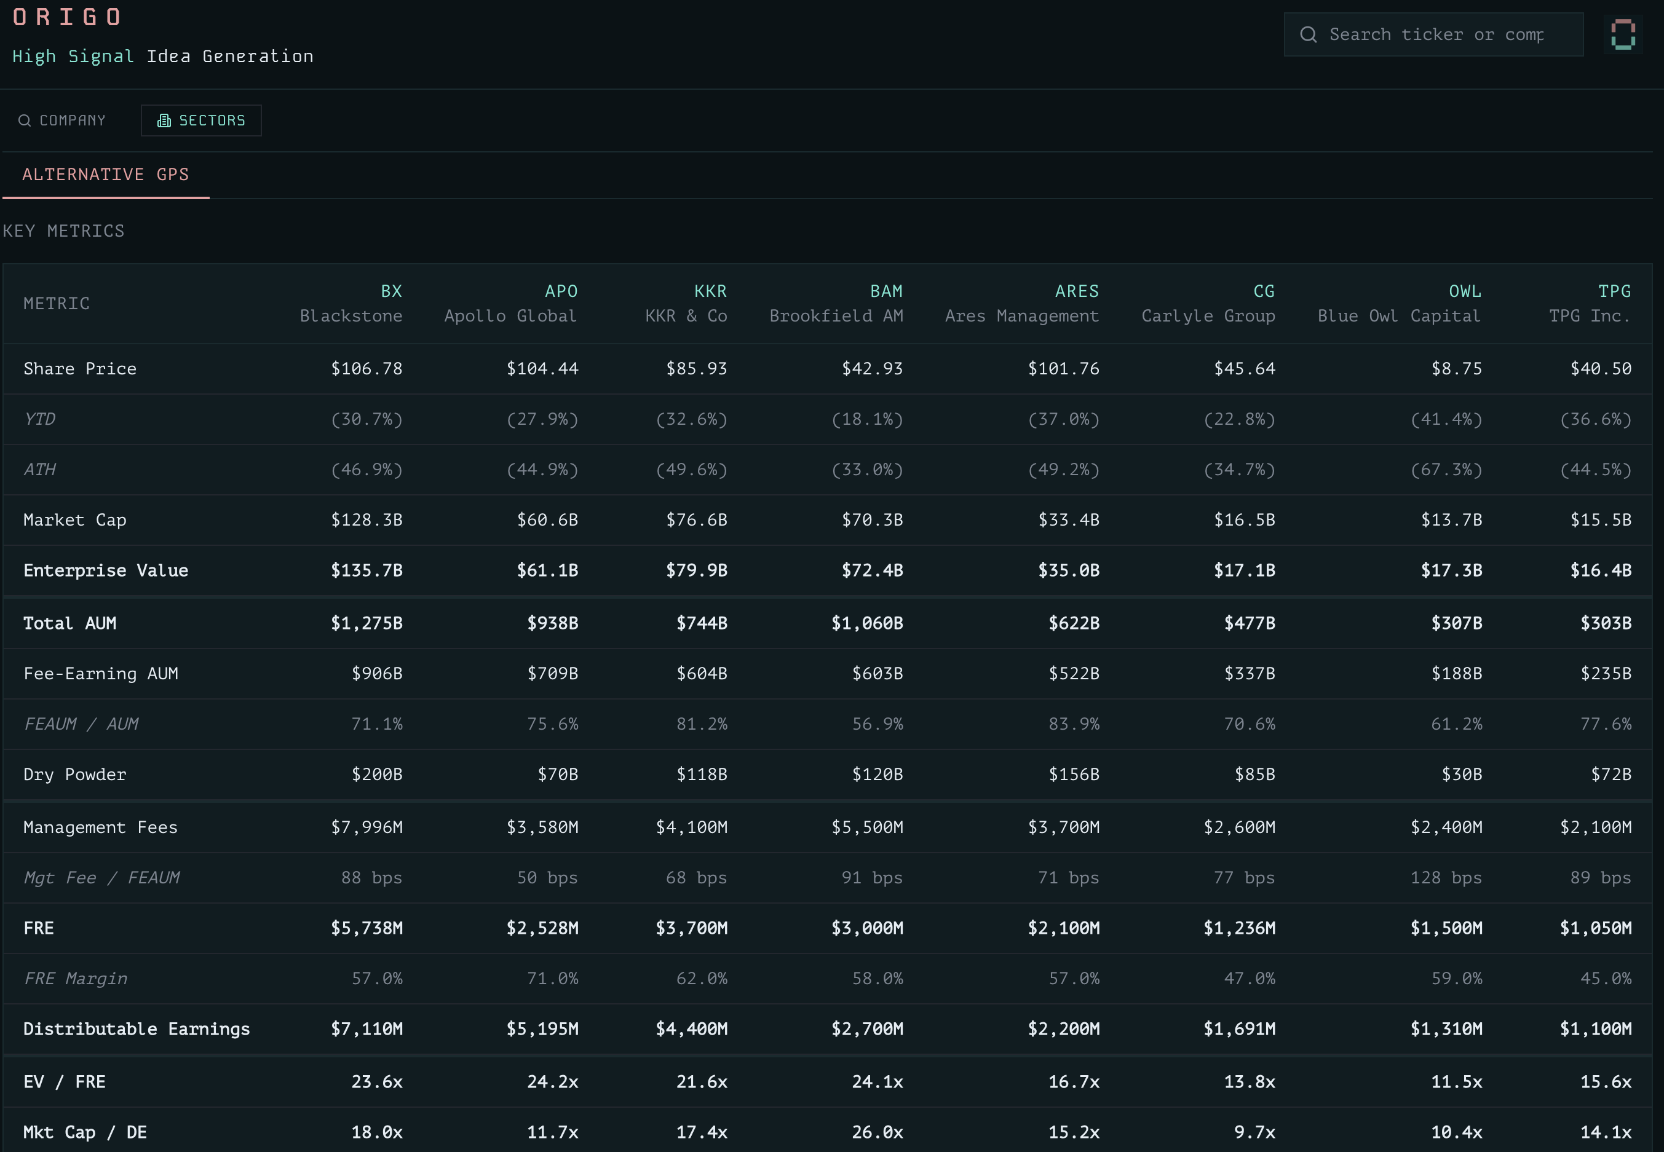The height and width of the screenshot is (1152, 1664).
Task: Click the BAM Brookfield AM header
Action: click(885, 291)
